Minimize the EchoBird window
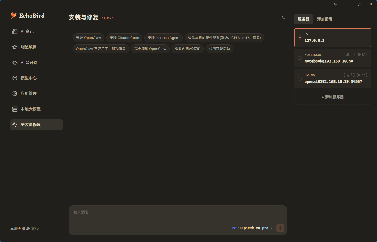Screen dimensions: 377x242 coord(348,4)
